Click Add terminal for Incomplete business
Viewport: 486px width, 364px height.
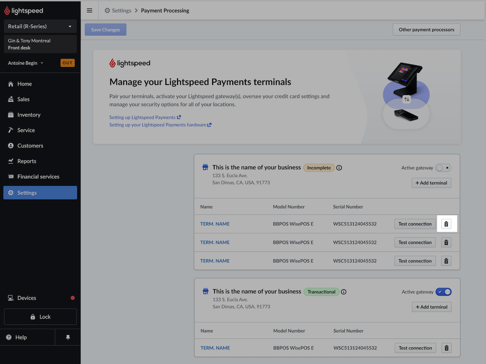[x=431, y=183]
